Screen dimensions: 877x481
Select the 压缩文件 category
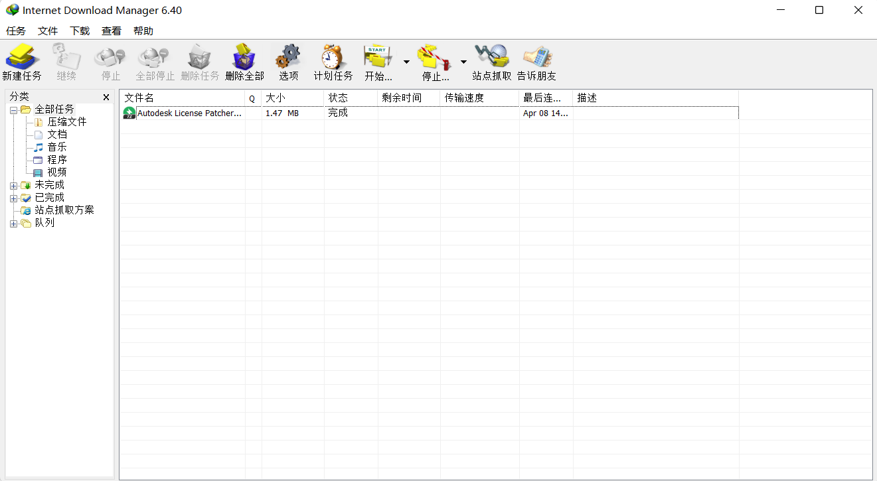click(x=66, y=122)
